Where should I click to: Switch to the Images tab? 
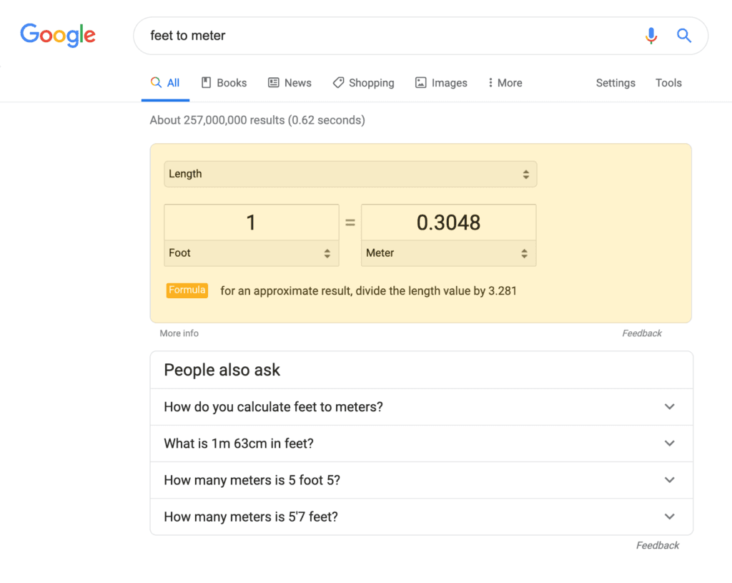coord(441,83)
